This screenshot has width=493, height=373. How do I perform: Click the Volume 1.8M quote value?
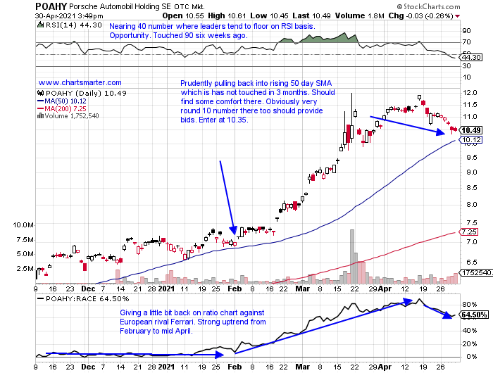tap(359, 15)
